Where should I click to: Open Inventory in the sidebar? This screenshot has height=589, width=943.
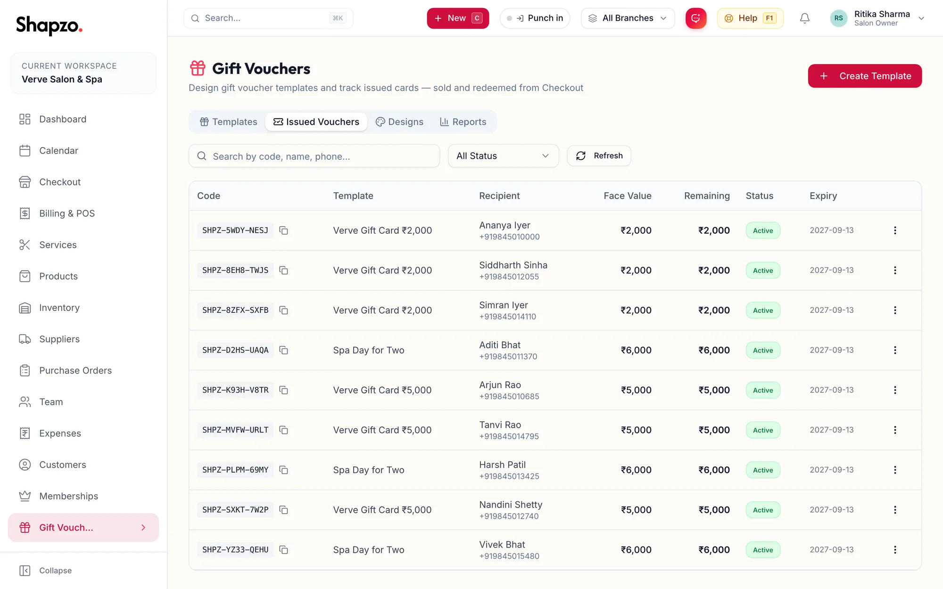pos(83,308)
